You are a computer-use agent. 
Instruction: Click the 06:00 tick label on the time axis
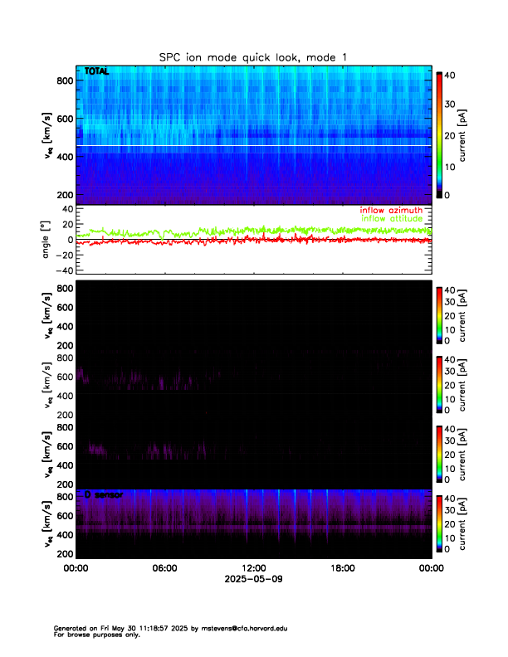pos(164,568)
